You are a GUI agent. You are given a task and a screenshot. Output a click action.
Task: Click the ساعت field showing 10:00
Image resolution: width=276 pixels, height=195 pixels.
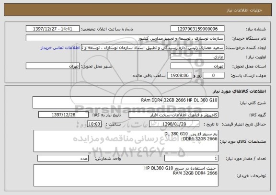click(x=94, y=124)
